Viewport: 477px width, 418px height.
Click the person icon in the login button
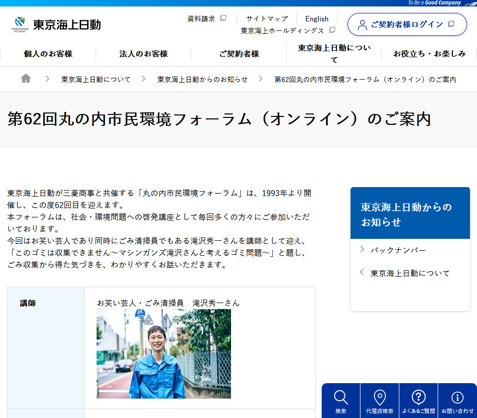[361, 24]
